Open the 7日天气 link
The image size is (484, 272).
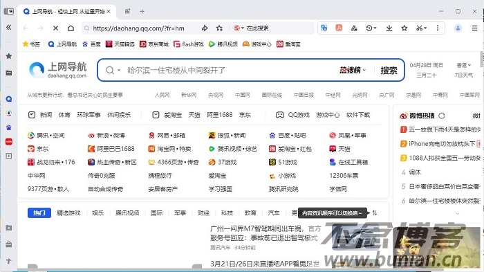coord(464,75)
